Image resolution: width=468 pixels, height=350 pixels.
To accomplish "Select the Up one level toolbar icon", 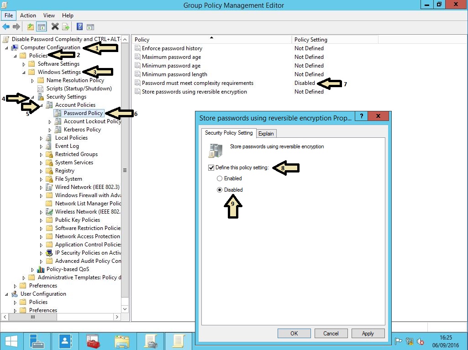I will click(30, 26).
